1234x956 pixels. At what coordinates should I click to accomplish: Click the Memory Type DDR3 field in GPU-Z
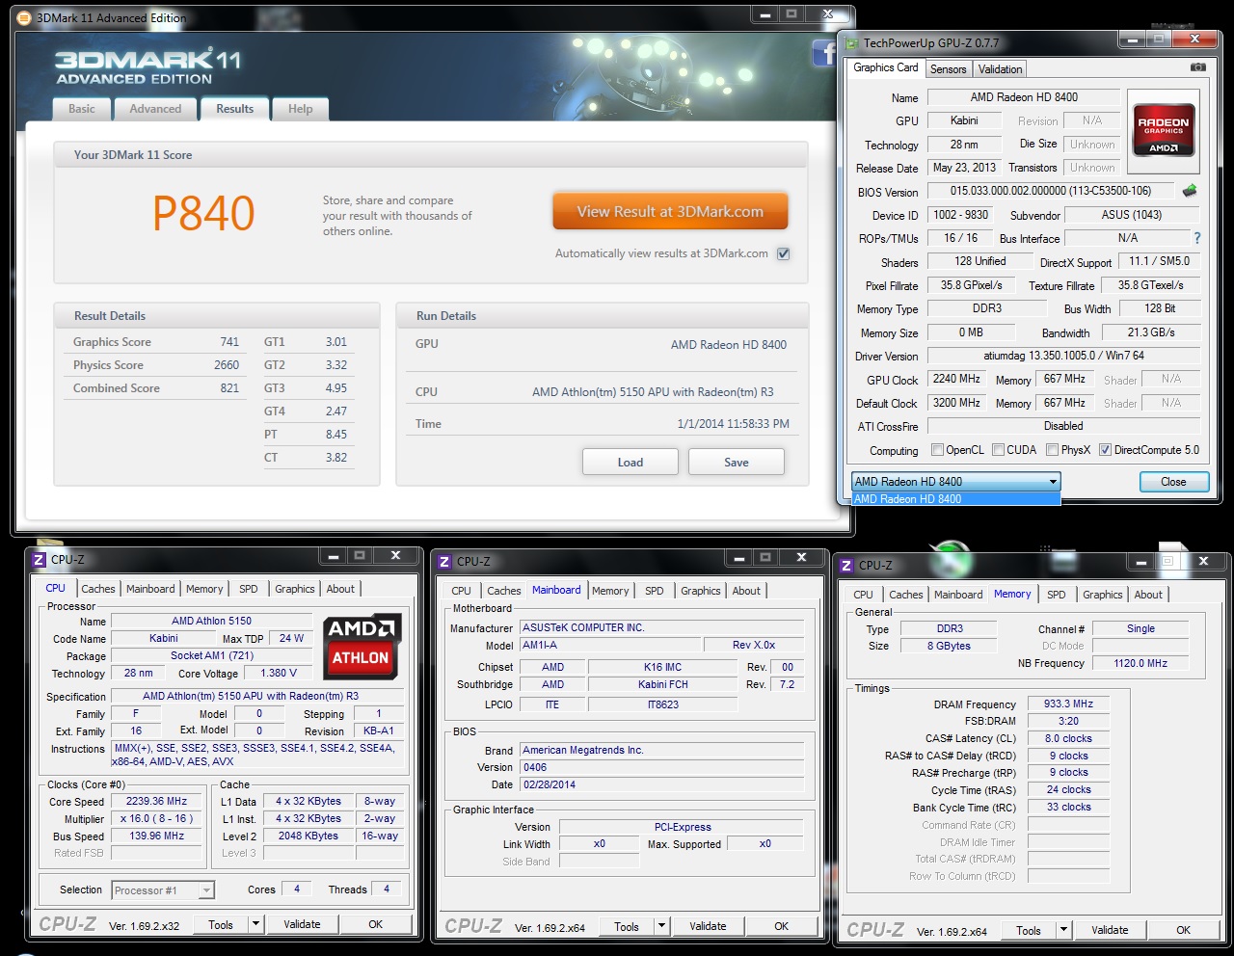(x=987, y=308)
